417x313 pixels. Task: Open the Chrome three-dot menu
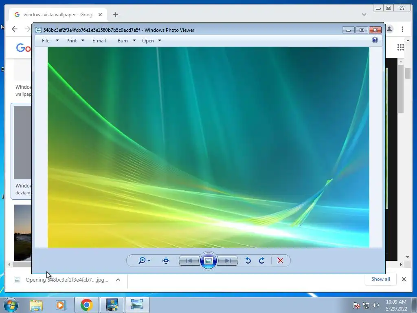pos(403,29)
